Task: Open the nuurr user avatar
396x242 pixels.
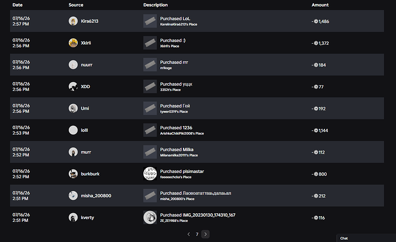Action: pyautogui.click(x=73, y=65)
